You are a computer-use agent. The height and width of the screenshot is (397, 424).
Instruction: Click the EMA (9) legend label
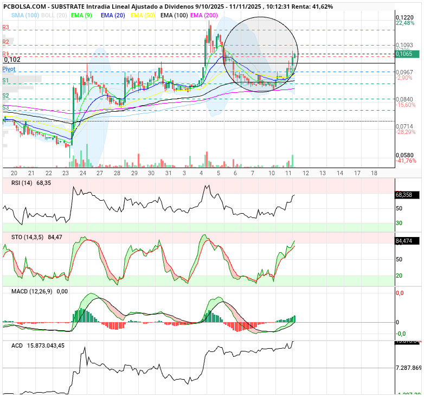[x=81, y=15]
